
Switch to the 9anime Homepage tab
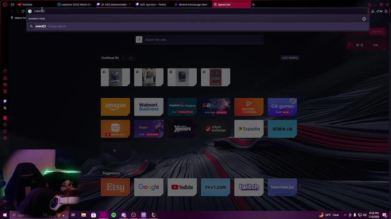click(x=192, y=5)
